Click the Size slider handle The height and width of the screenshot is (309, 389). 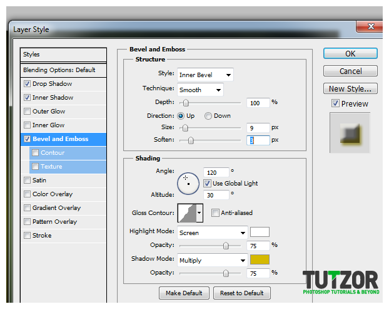tap(185, 128)
